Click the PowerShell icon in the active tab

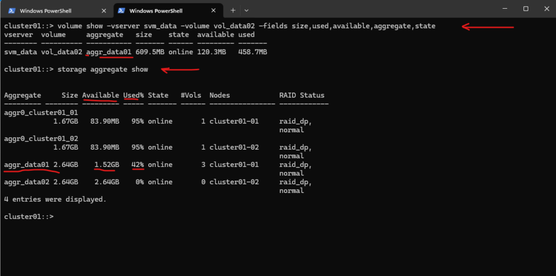pyautogui.click(x=122, y=10)
